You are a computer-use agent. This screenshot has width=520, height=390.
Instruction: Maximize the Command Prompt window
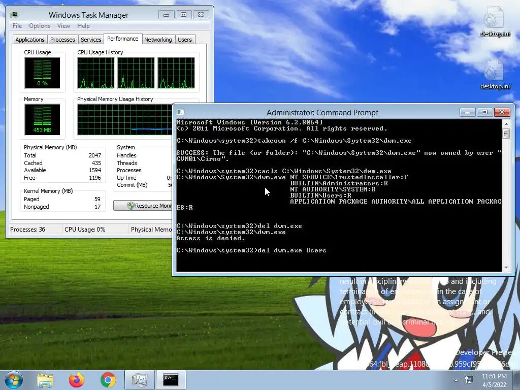(x=484, y=112)
